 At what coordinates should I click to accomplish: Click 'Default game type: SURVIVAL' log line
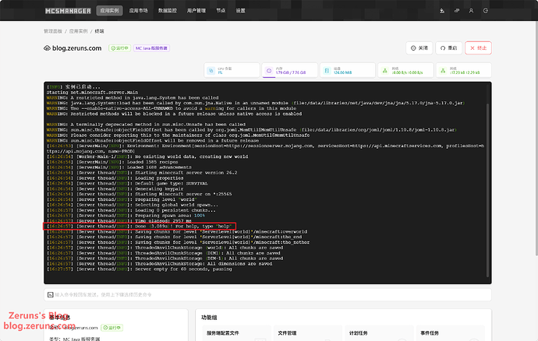(x=127, y=184)
